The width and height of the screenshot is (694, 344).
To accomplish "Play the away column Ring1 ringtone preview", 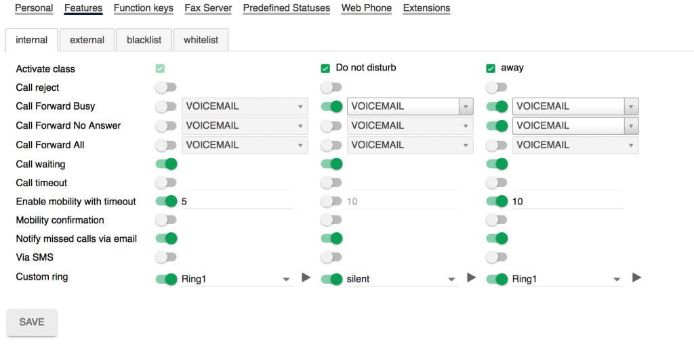I will point(636,278).
